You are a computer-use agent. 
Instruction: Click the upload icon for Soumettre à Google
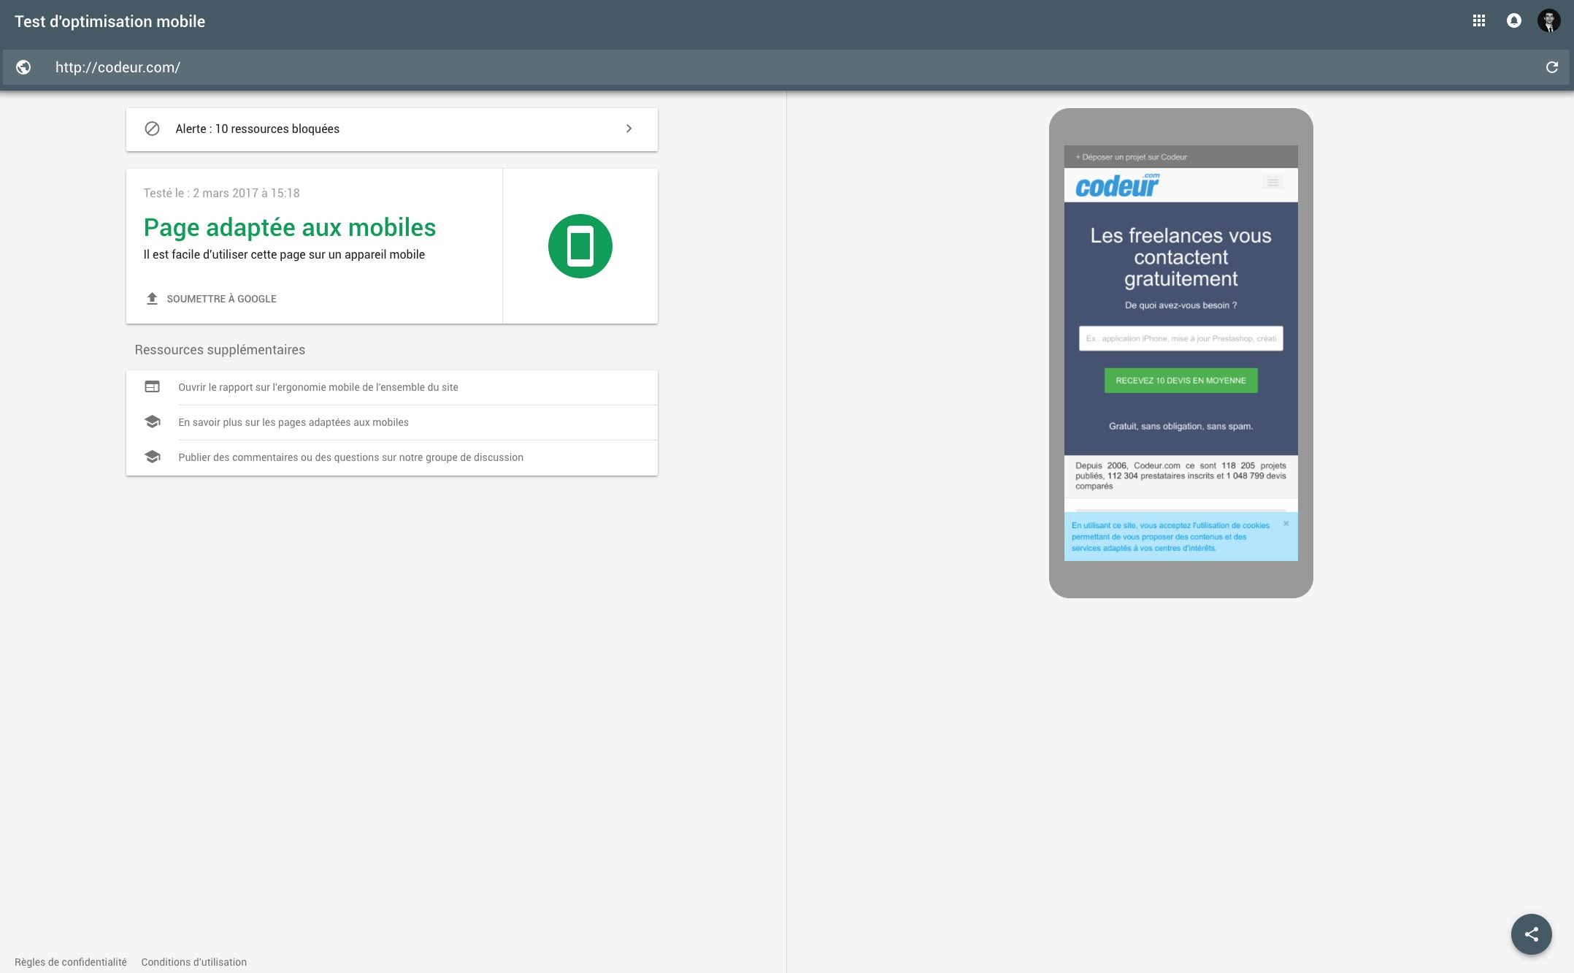point(152,299)
